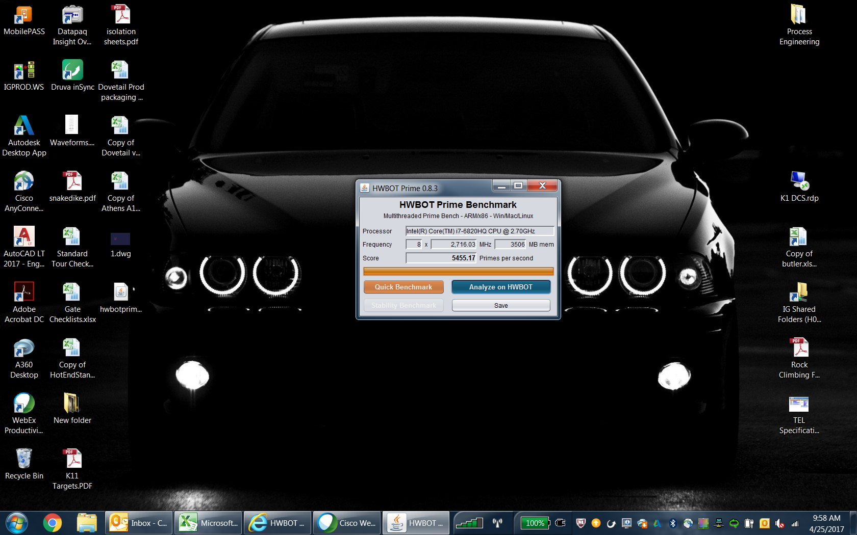Open Datapaq Insight desktop shortcut
This screenshot has height=535, width=857.
coord(72,25)
